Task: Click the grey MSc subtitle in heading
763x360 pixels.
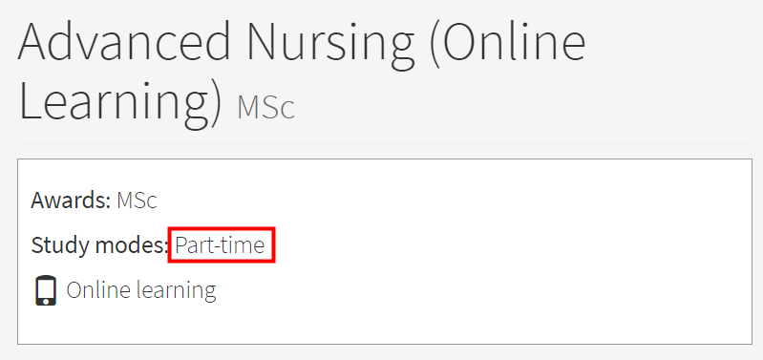Action: [x=265, y=108]
